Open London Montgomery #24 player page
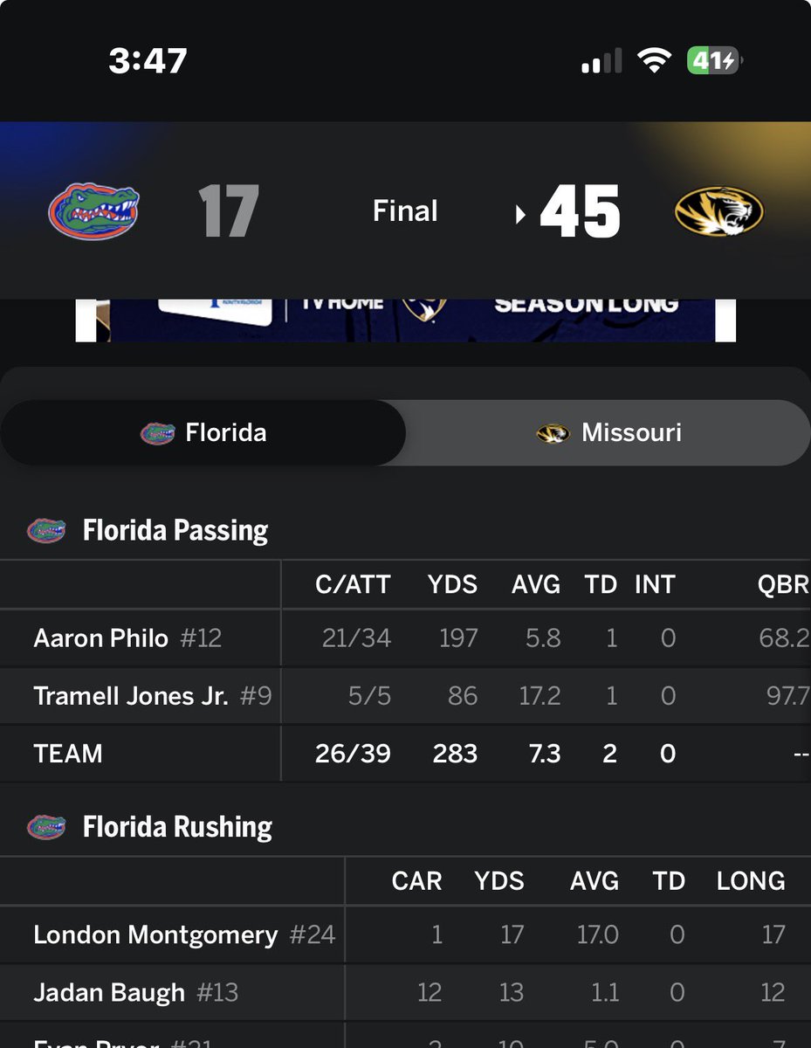The height and width of the screenshot is (1048, 811). click(x=184, y=934)
